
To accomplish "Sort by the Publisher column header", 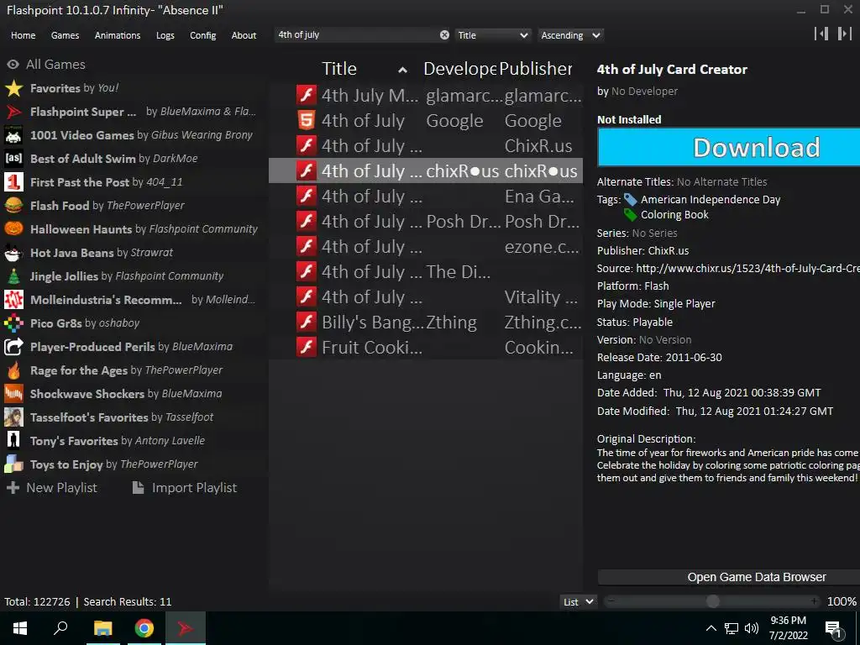I will point(535,69).
